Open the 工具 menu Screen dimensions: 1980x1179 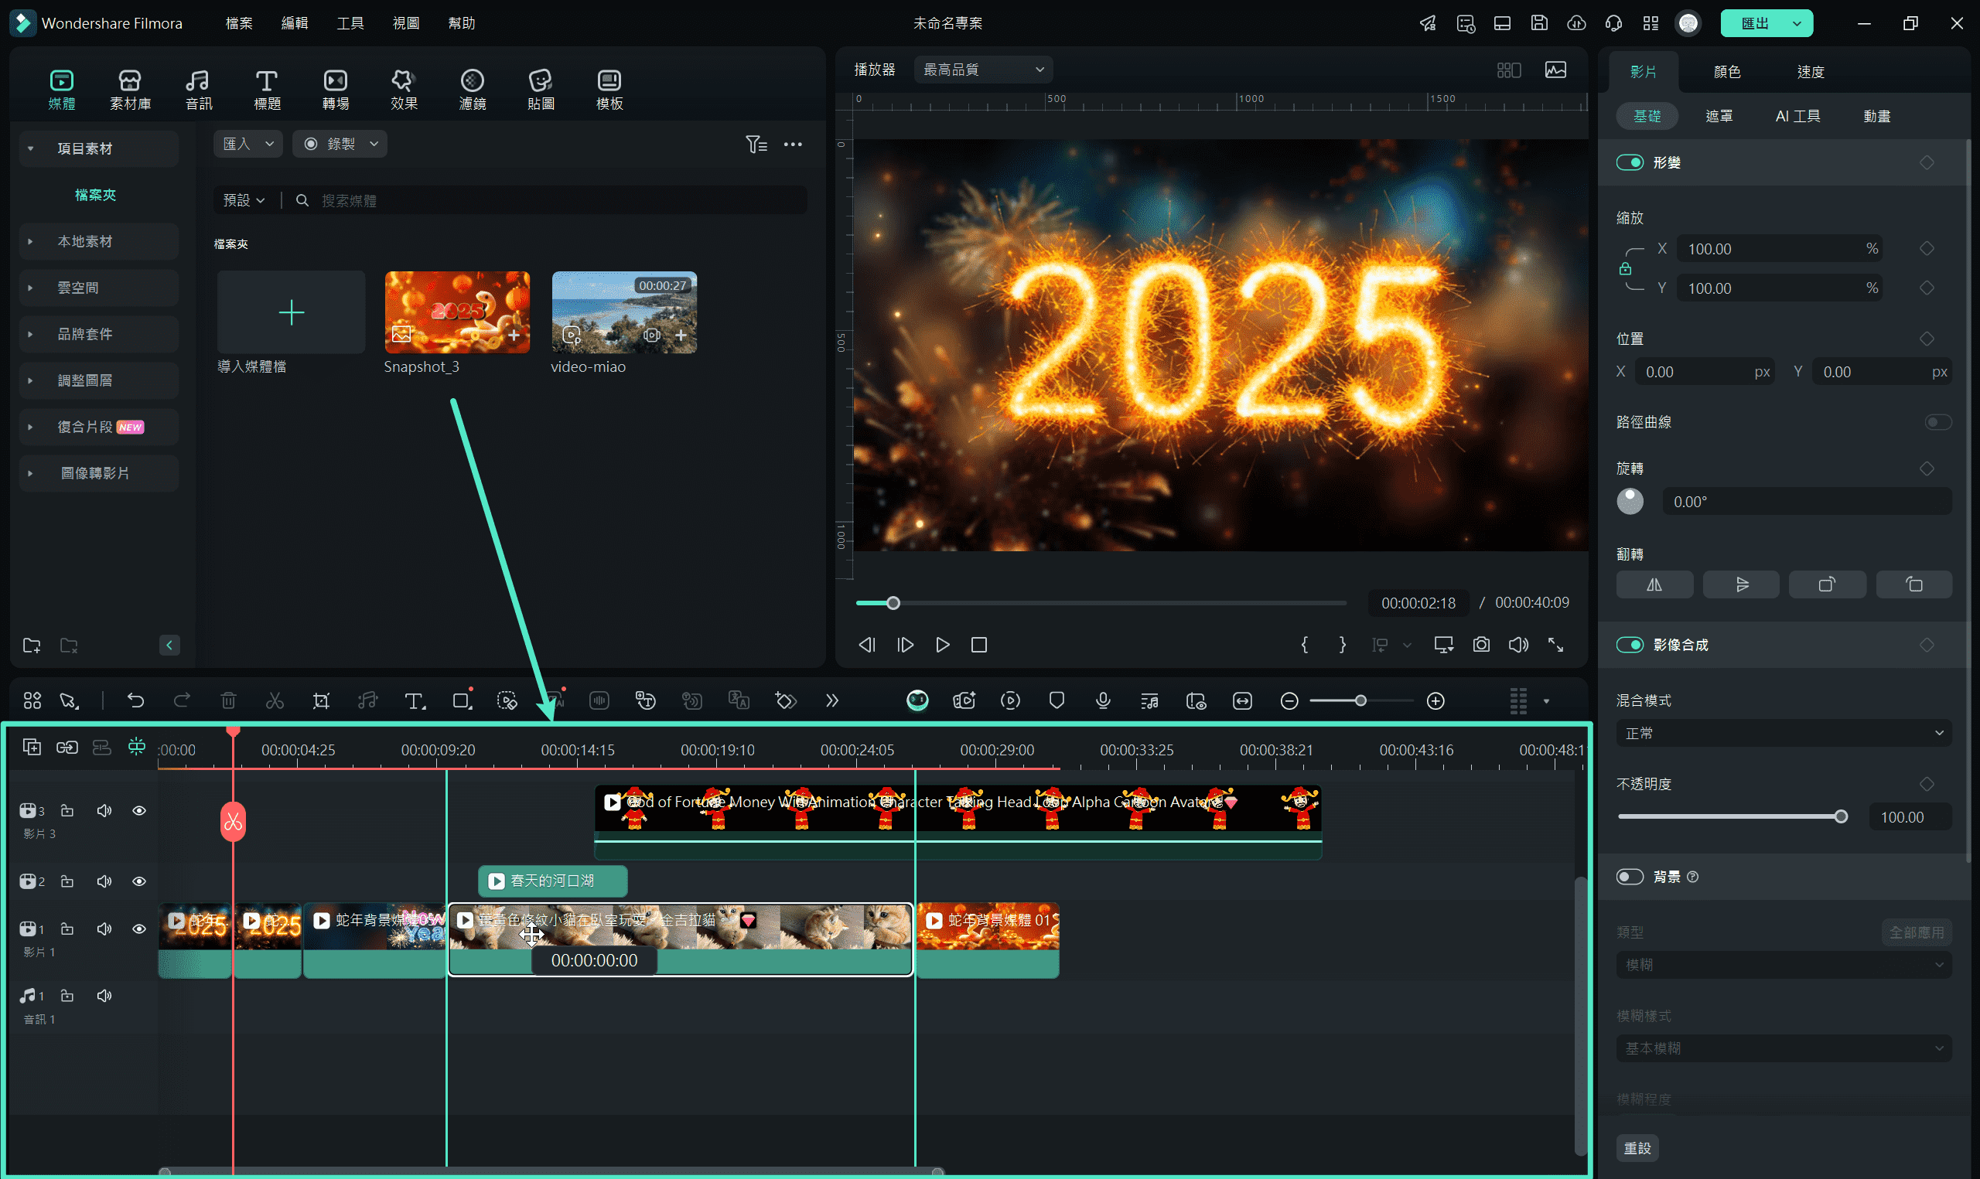(x=350, y=23)
